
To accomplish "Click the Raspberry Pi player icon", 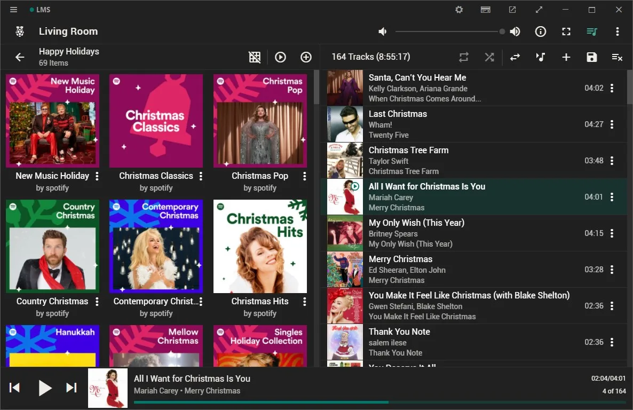I will pos(20,31).
